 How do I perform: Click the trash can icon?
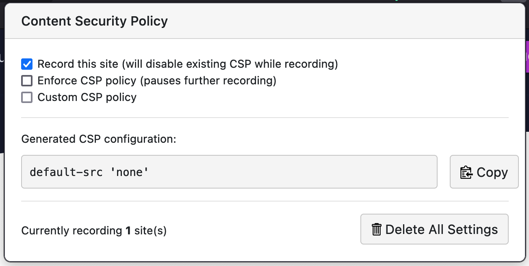click(377, 230)
